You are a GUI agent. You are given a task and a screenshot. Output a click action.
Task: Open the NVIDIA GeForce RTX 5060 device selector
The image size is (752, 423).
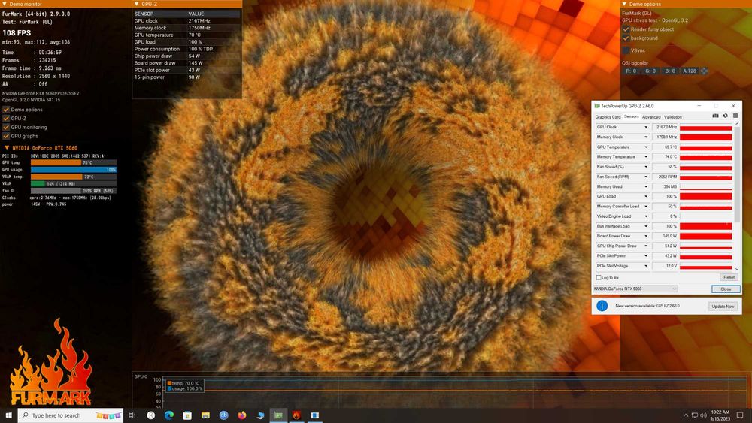[x=635, y=289]
